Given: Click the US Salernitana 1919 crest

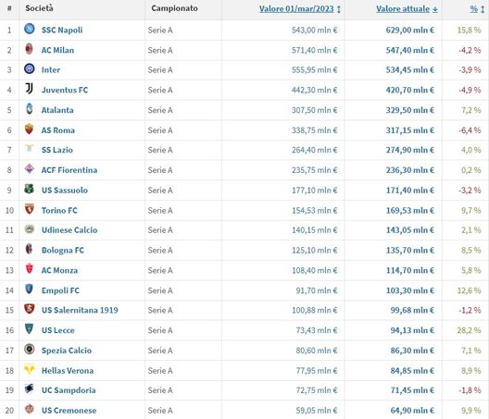Looking at the screenshot, I should 30,309.
